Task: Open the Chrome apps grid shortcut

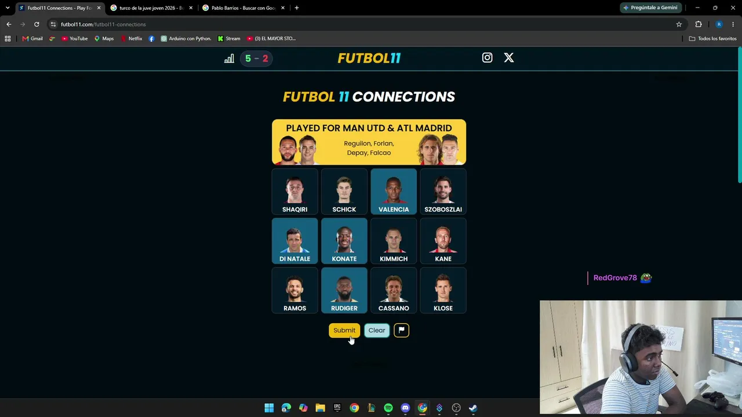Action: pyautogui.click(x=8, y=39)
